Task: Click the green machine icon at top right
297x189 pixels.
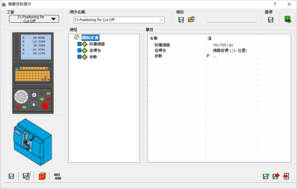Action: pyautogui.click(x=288, y=19)
